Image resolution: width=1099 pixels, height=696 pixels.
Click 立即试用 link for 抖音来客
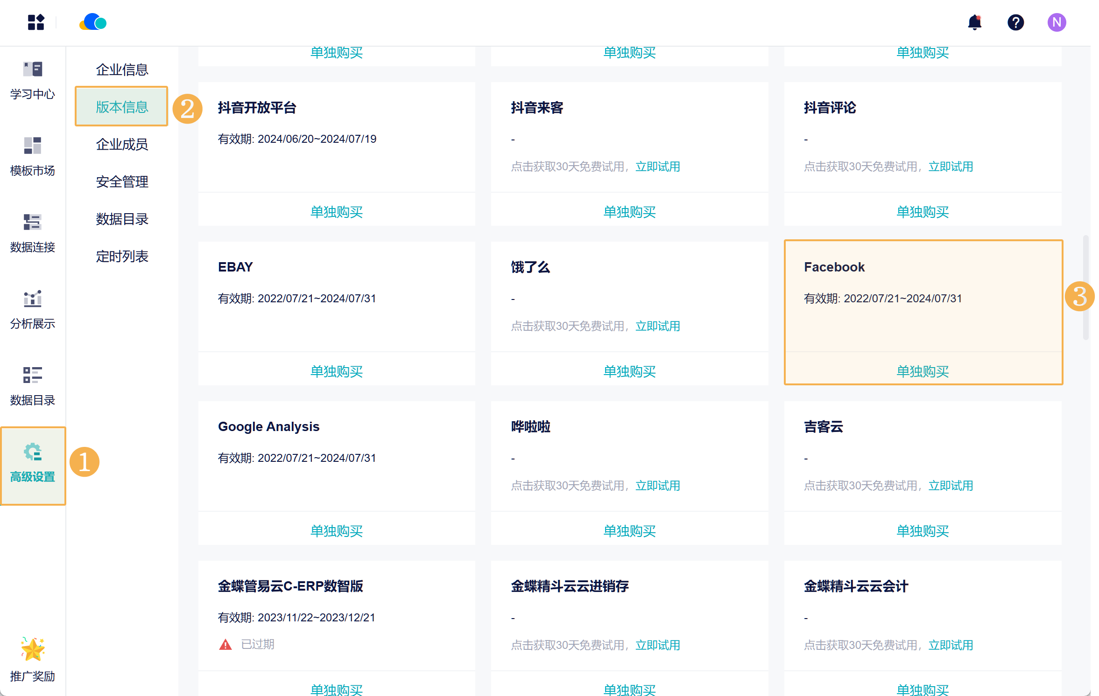[657, 167]
